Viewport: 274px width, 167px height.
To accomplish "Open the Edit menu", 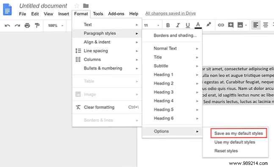I will (35, 14).
